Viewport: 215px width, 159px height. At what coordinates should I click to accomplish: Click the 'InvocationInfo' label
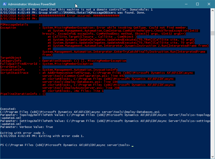tap(13, 70)
